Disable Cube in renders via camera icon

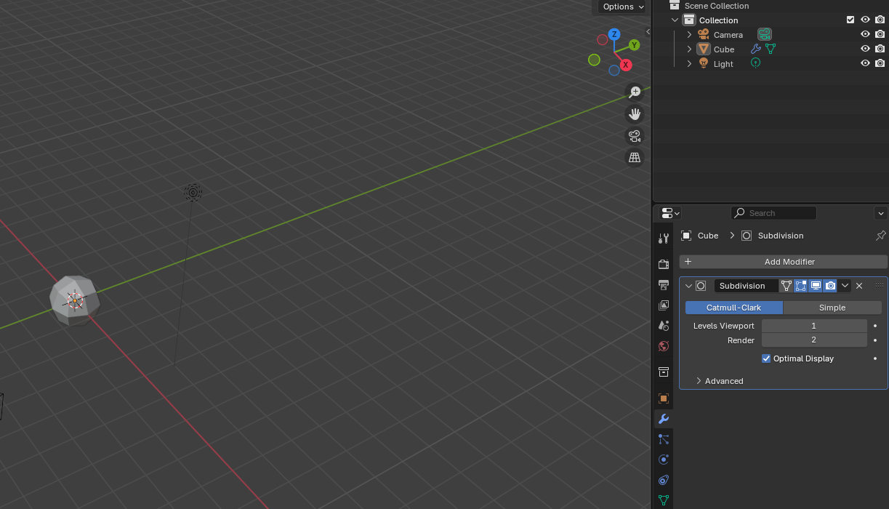(880, 49)
